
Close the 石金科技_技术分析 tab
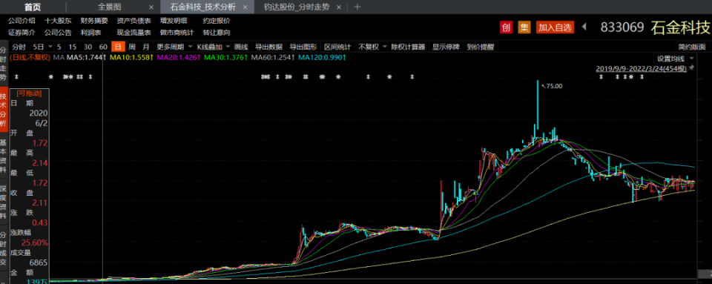click(245, 7)
